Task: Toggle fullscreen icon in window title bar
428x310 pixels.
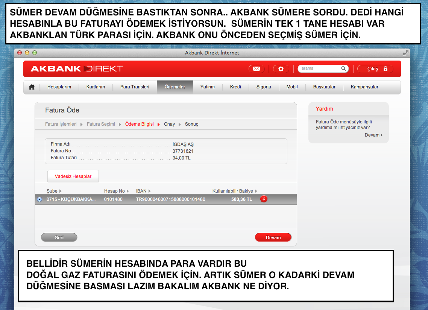Action: coord(405,53)
